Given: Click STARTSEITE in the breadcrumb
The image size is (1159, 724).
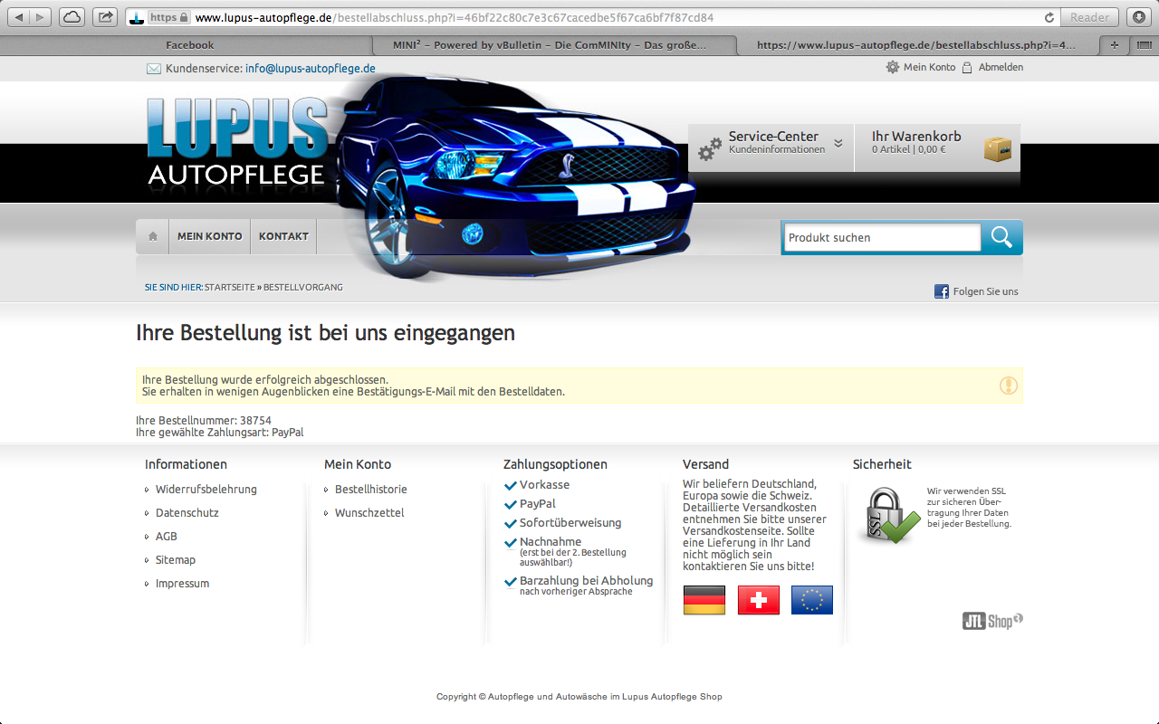Looking at the screenshot, I should pos(229,288).
